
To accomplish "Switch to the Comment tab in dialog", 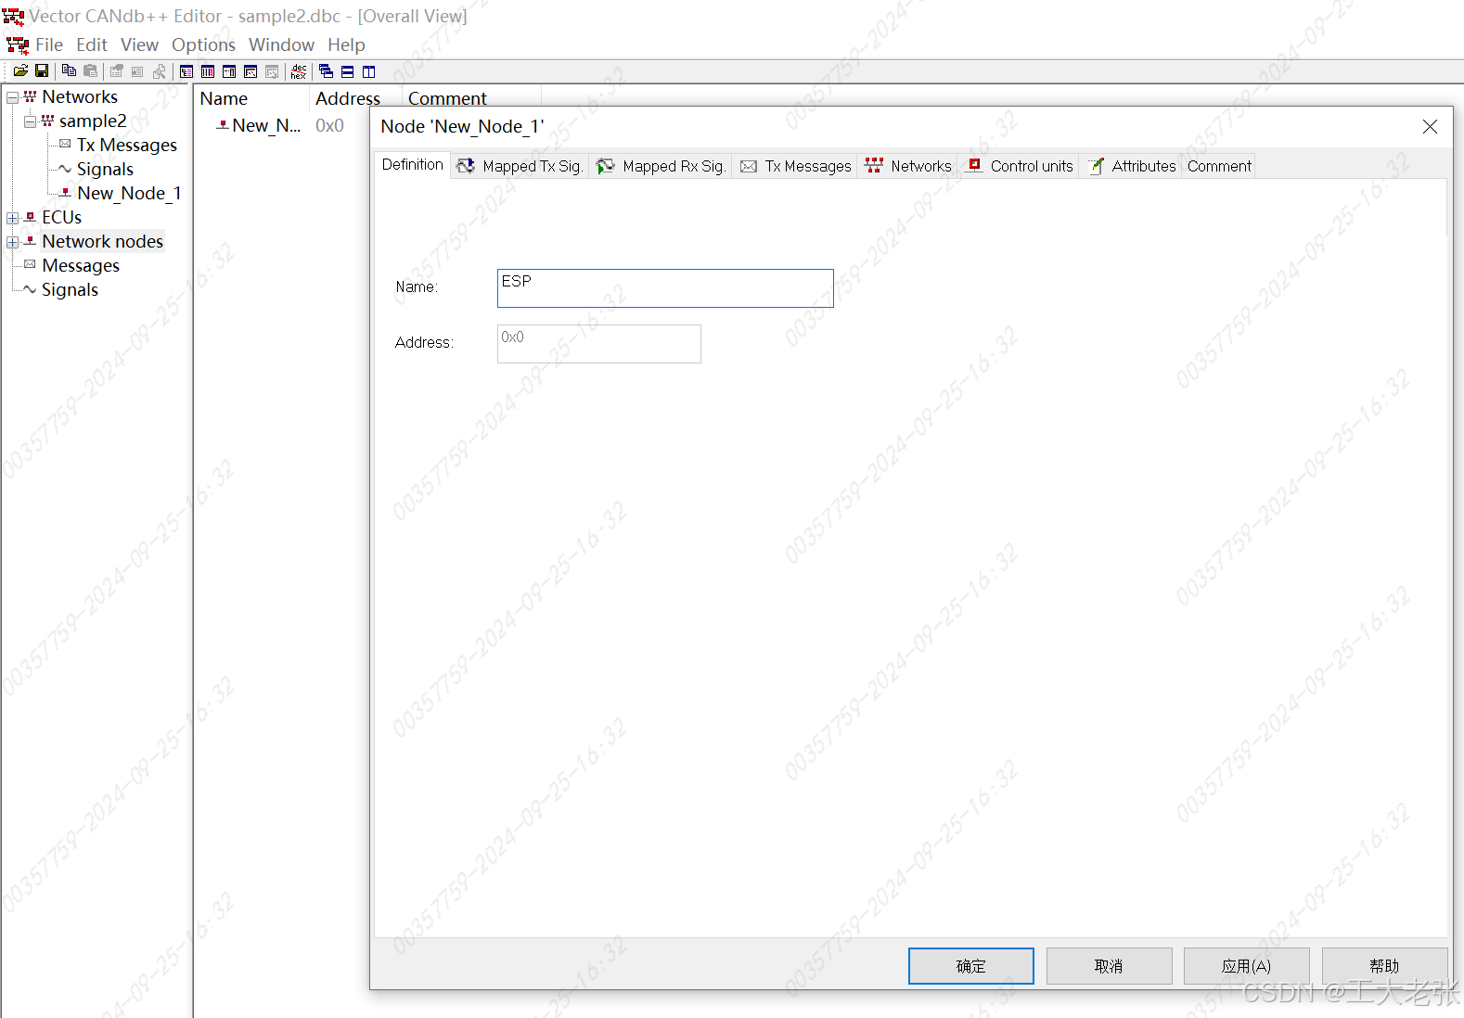I will [1219, 166].
